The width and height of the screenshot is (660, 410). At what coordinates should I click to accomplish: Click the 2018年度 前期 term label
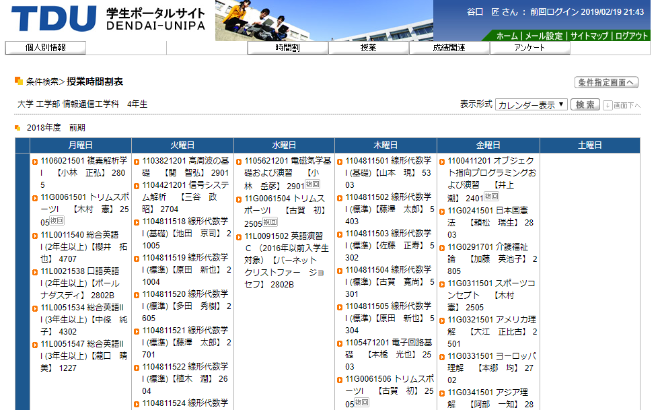[x=56, y=128]
